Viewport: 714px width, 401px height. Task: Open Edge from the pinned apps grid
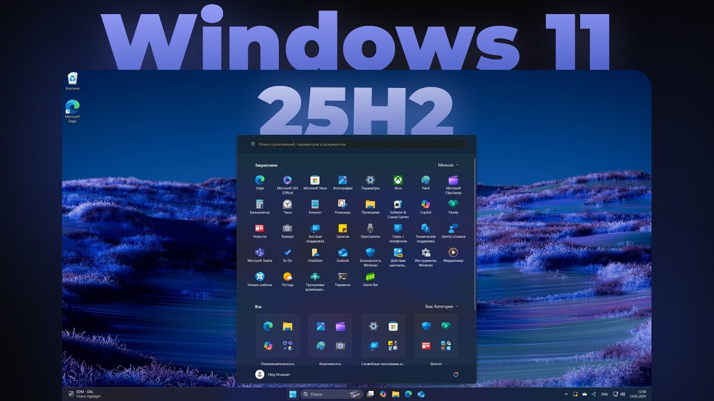click(x=259, y=183)
